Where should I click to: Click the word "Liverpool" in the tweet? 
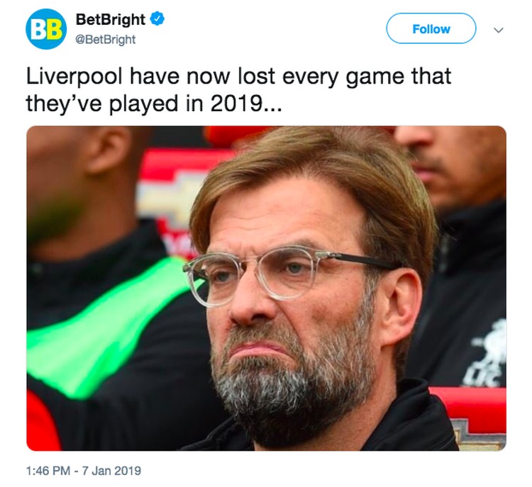[x=74, y=77]
